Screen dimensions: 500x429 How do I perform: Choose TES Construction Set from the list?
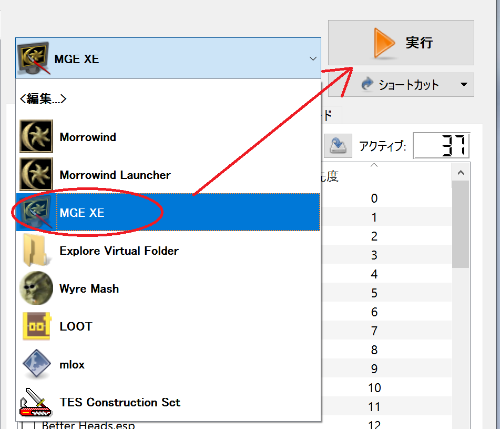tap(120, 402)
